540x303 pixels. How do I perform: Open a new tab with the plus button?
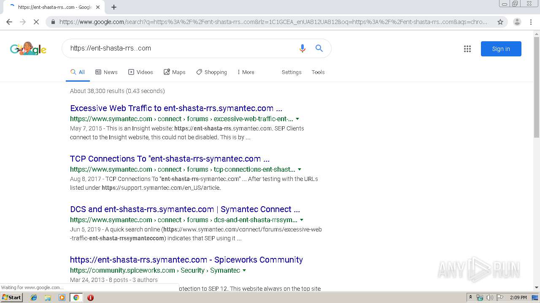(114, 7)
